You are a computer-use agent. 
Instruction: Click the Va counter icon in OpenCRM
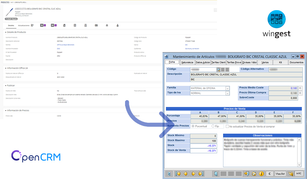pyautogui.click(x=43, y=25)
